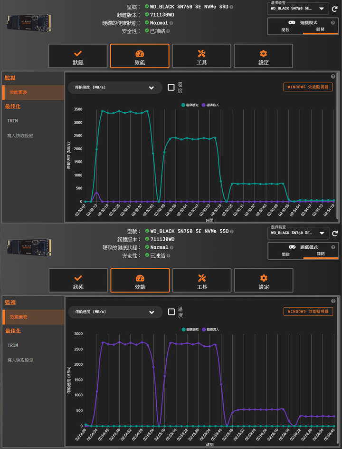Toggle 磁碟寫入 legend swatch on the 3000 chart
This screenshot has height=449, width=342.
coord(204,330)
